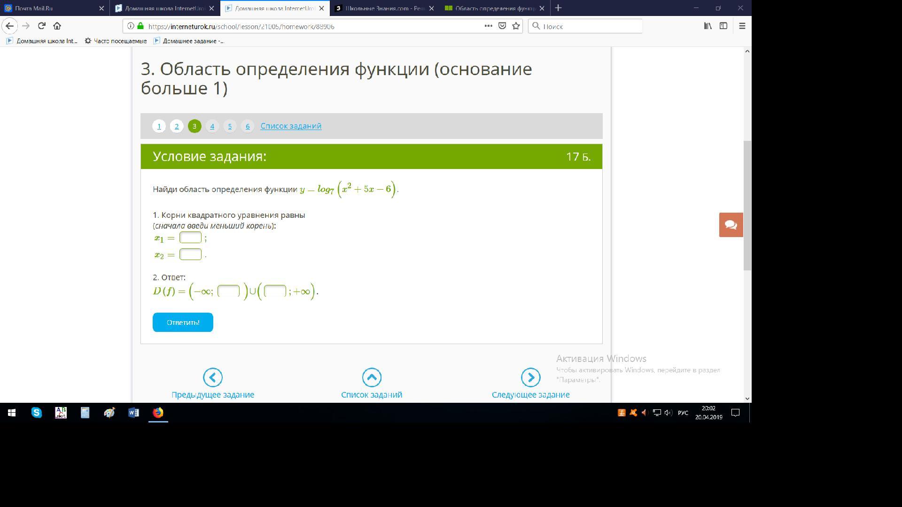Bookmark page with star icon
This screenshot has width=902, height=507.
coord(516,26)
